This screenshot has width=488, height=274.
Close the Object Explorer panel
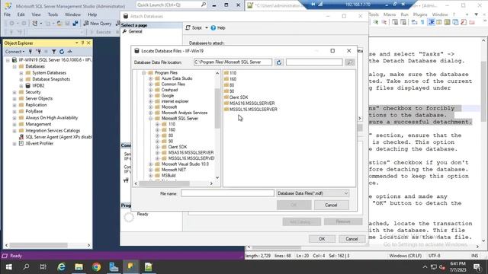88,43
